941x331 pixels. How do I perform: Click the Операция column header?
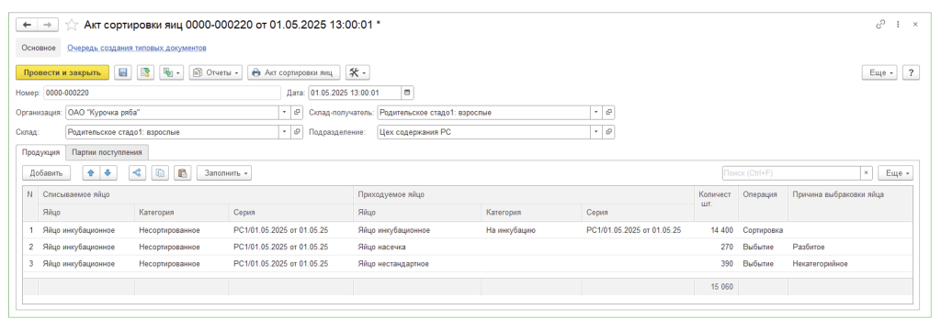[x=762, y=203]
